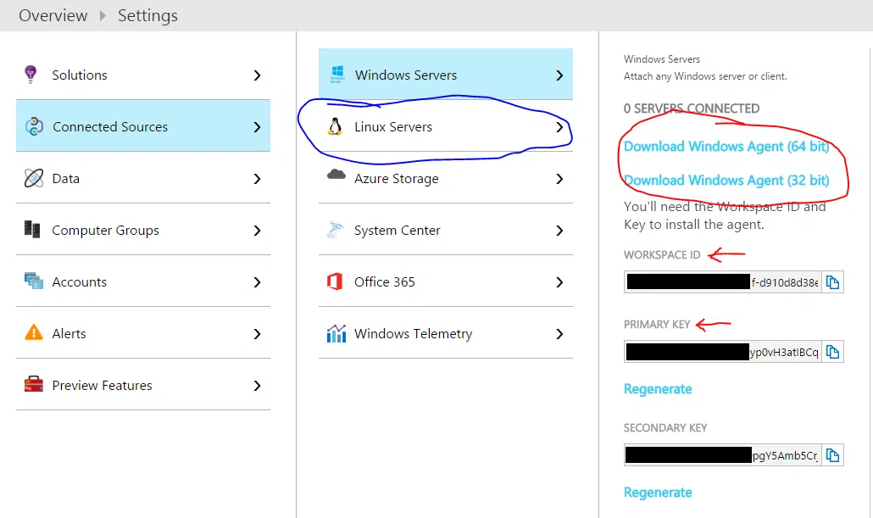The image size is (873, 518).
Task: Expand the System Center chevron
Action: pos(559,231)
